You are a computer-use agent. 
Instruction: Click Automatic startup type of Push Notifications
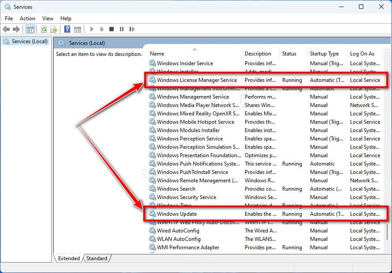click(322, 164)
